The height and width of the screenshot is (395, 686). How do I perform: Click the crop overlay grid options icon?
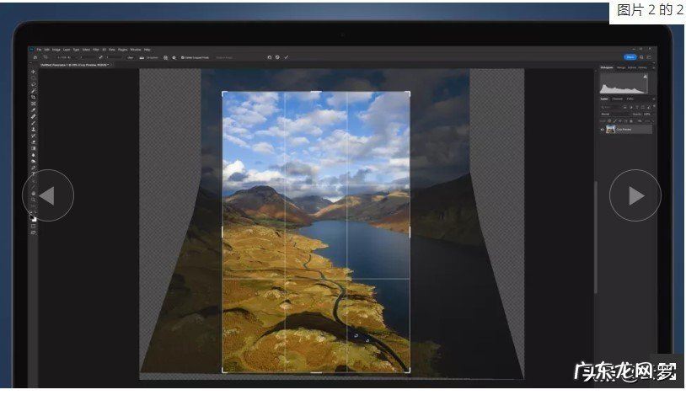click(164, 57)
